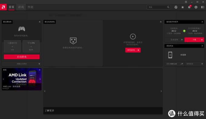Maximize the Radeon Software window
Viewport: 206px width, 119px height.
tap(197, 2)
